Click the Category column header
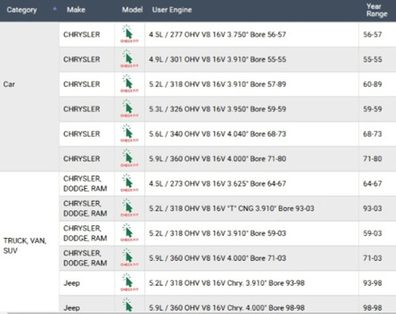The height and width of the screenshot is (314, 396). pos(21,10)
